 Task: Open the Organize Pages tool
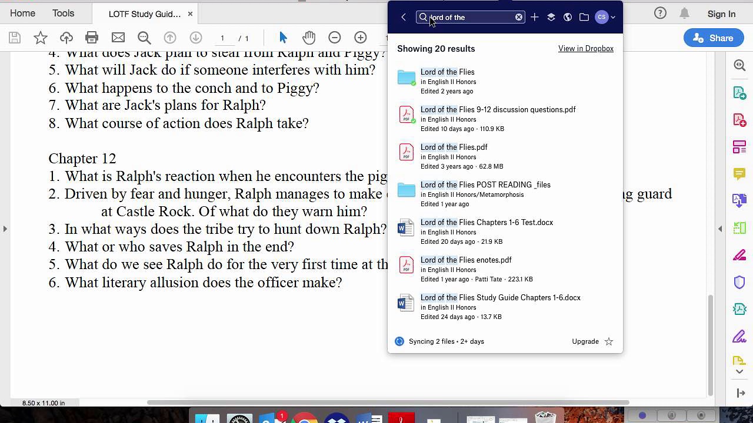coord(739,147)
